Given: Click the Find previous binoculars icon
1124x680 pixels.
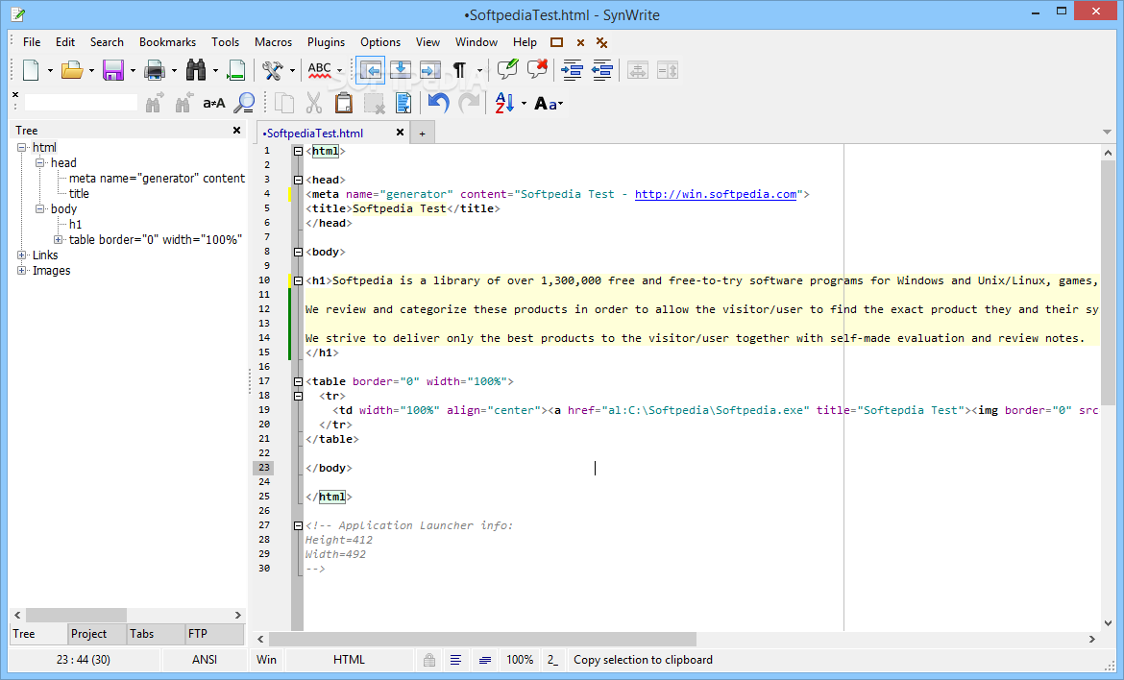Looking at the screenshot, I should (x=184, y=103).
